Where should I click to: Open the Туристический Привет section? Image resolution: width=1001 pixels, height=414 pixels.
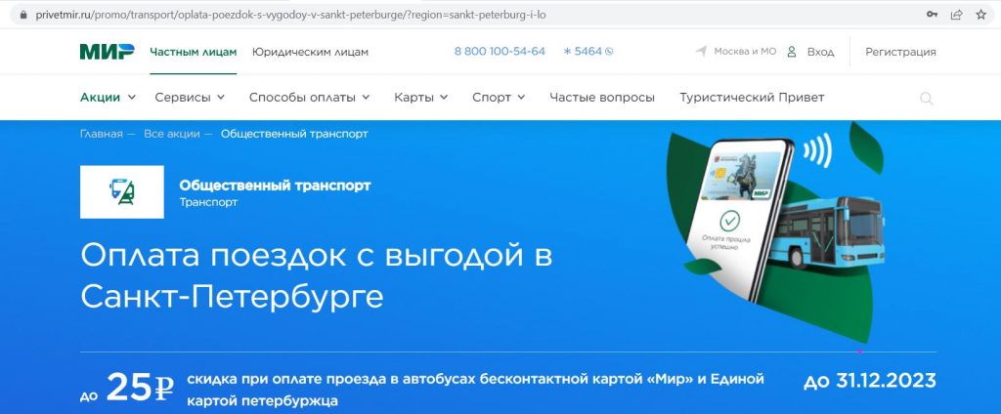pyautogui.click(x=752, y=98)
